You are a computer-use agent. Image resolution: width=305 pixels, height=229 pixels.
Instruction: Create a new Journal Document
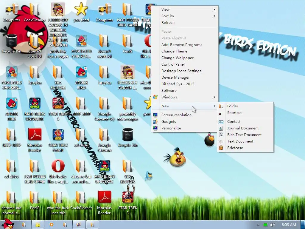[245, 128]
